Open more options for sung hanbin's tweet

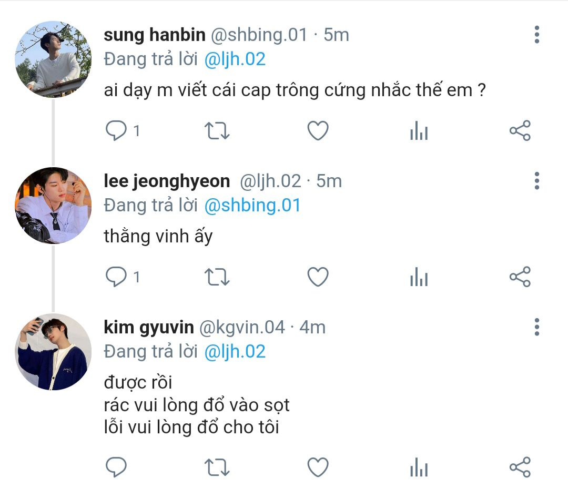tap(537, 35)
